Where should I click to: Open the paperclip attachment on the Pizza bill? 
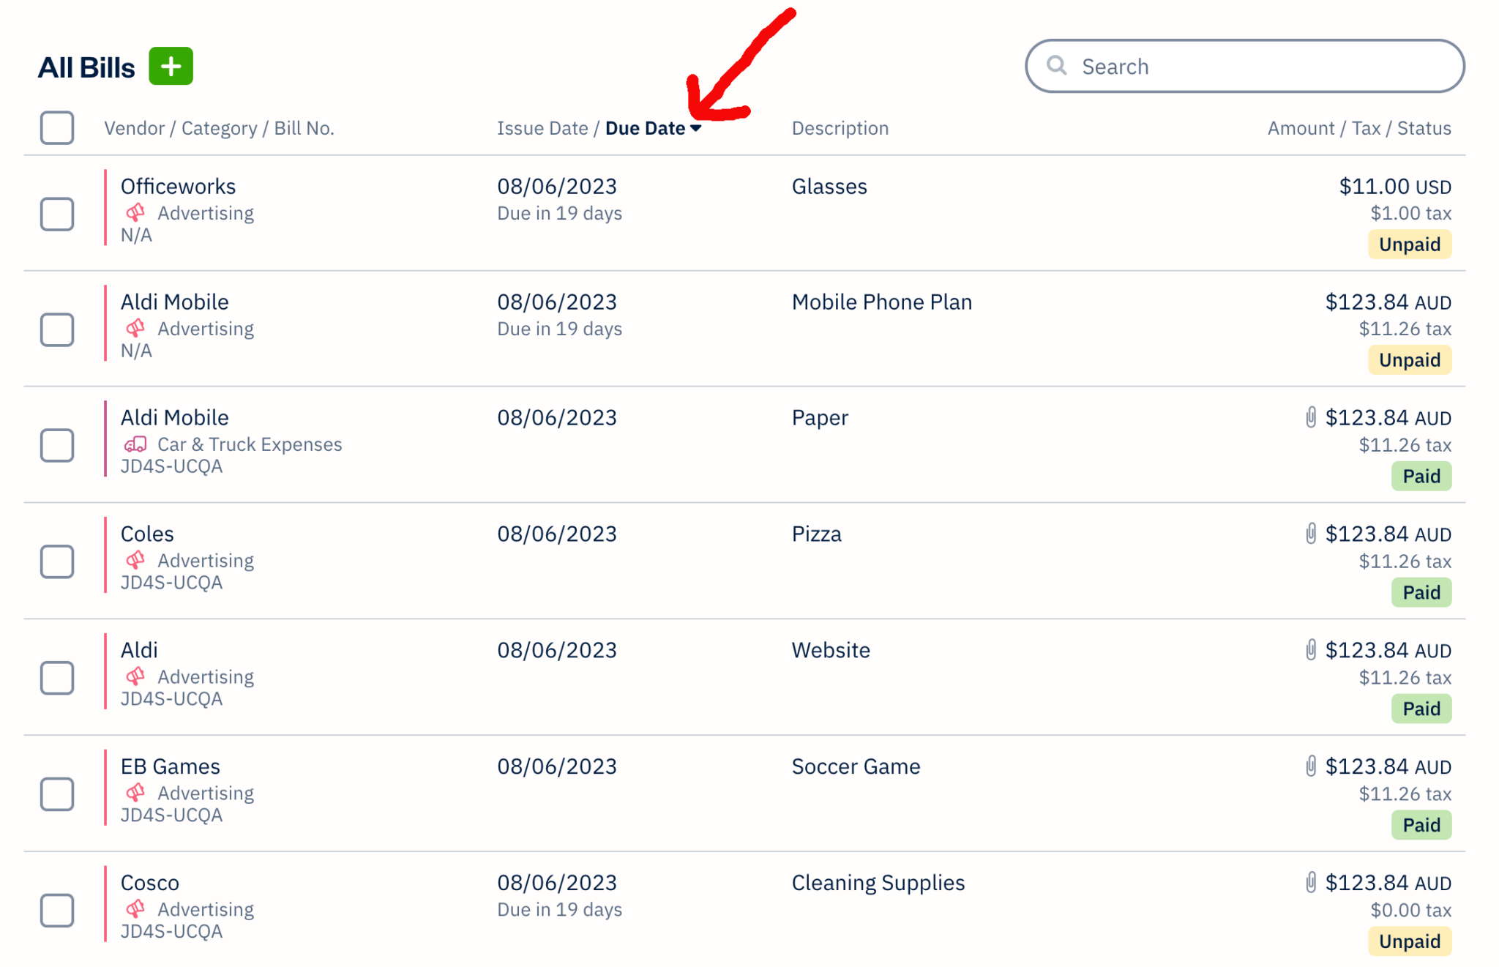point(1311,533)
